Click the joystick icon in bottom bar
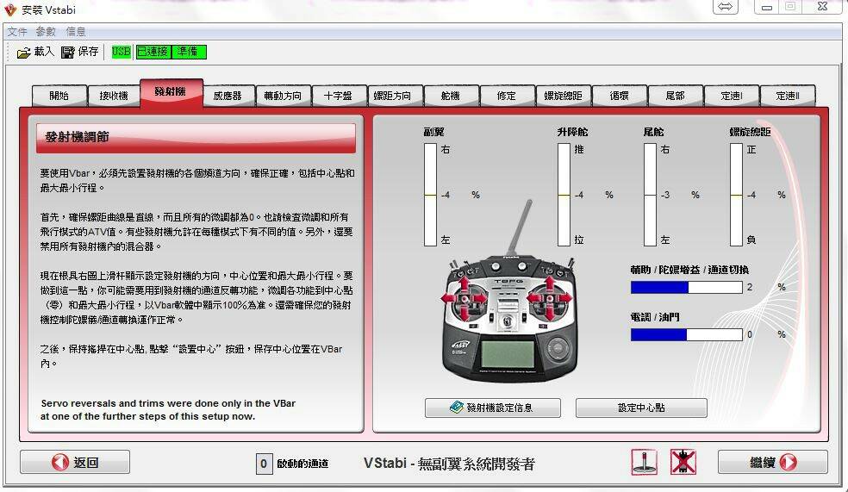This screenshot has width=848, height=492. pyautogui.click(x=644, y=462)
